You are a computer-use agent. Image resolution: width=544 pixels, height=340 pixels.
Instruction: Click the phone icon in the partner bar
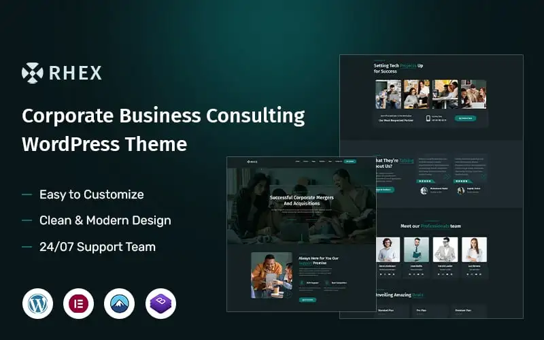pyautogui.click(x=428, y=118)
